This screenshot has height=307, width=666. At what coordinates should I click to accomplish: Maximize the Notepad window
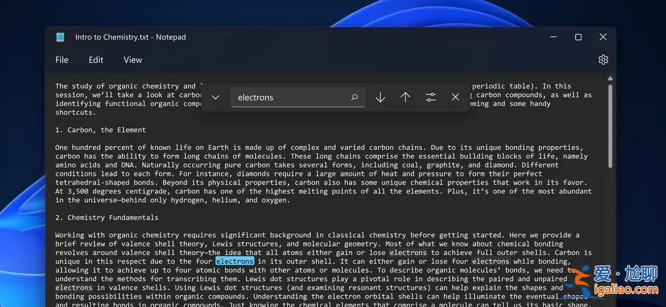(578, 37)
